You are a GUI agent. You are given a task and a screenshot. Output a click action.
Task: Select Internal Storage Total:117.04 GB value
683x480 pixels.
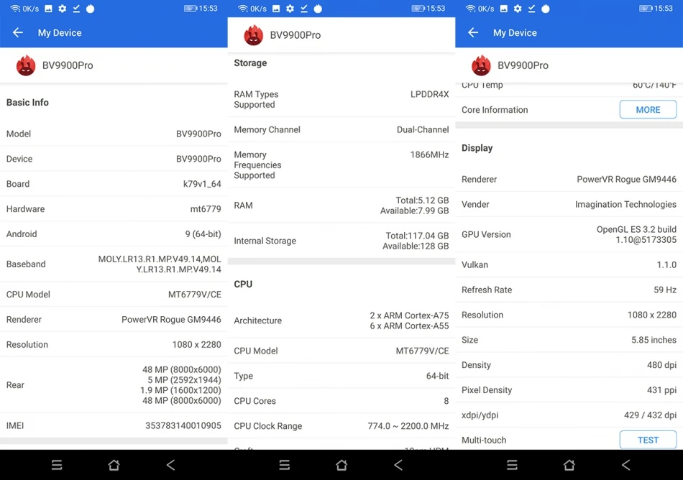(x=417, y=236)
